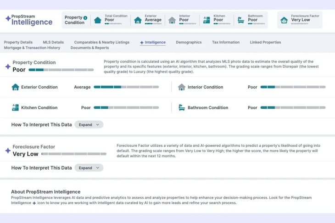Click the Interior Condition label
Image resolution: width=335 pixels, height=223 pixels.
(205, 87)
